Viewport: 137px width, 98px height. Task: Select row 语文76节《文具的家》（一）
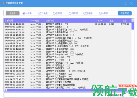tap(68, 77)
